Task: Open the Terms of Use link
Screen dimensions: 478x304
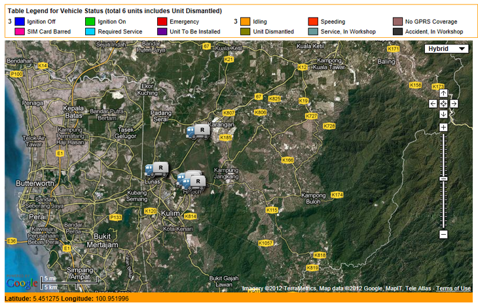Action: [x=453, y=288]
